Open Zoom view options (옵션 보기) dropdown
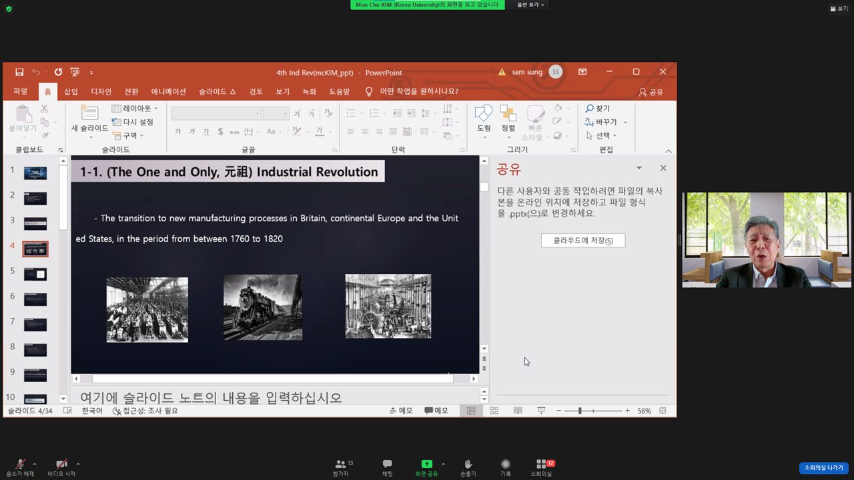Viewport: 854px width, 480px height. point(531,5)
